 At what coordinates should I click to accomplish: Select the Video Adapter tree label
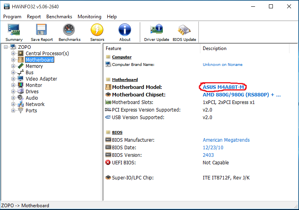coord(41,79)
